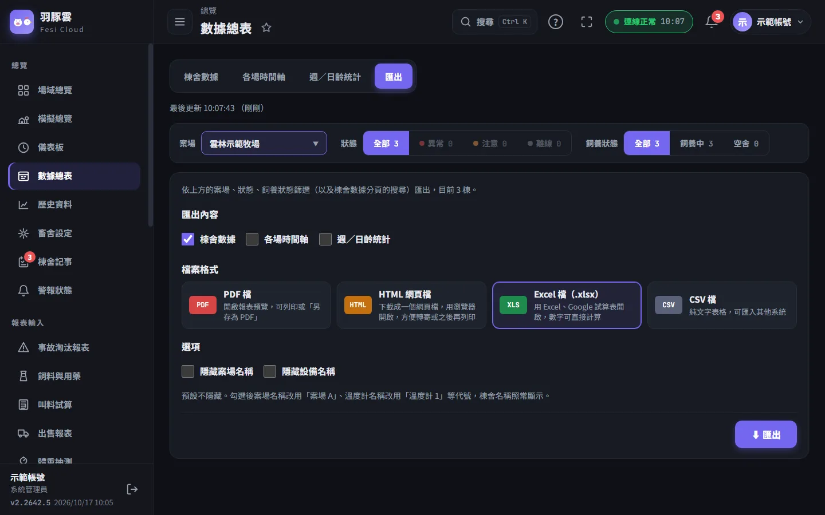This screenshot has width=825, height=515.
Task: Choose the PDF 檔 file format card
Action: pos(257,305)
